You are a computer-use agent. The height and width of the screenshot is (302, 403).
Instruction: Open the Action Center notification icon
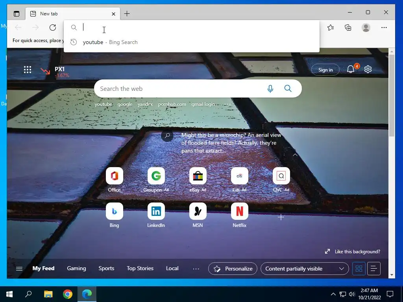pyautogui.click(x=390, y=294)
